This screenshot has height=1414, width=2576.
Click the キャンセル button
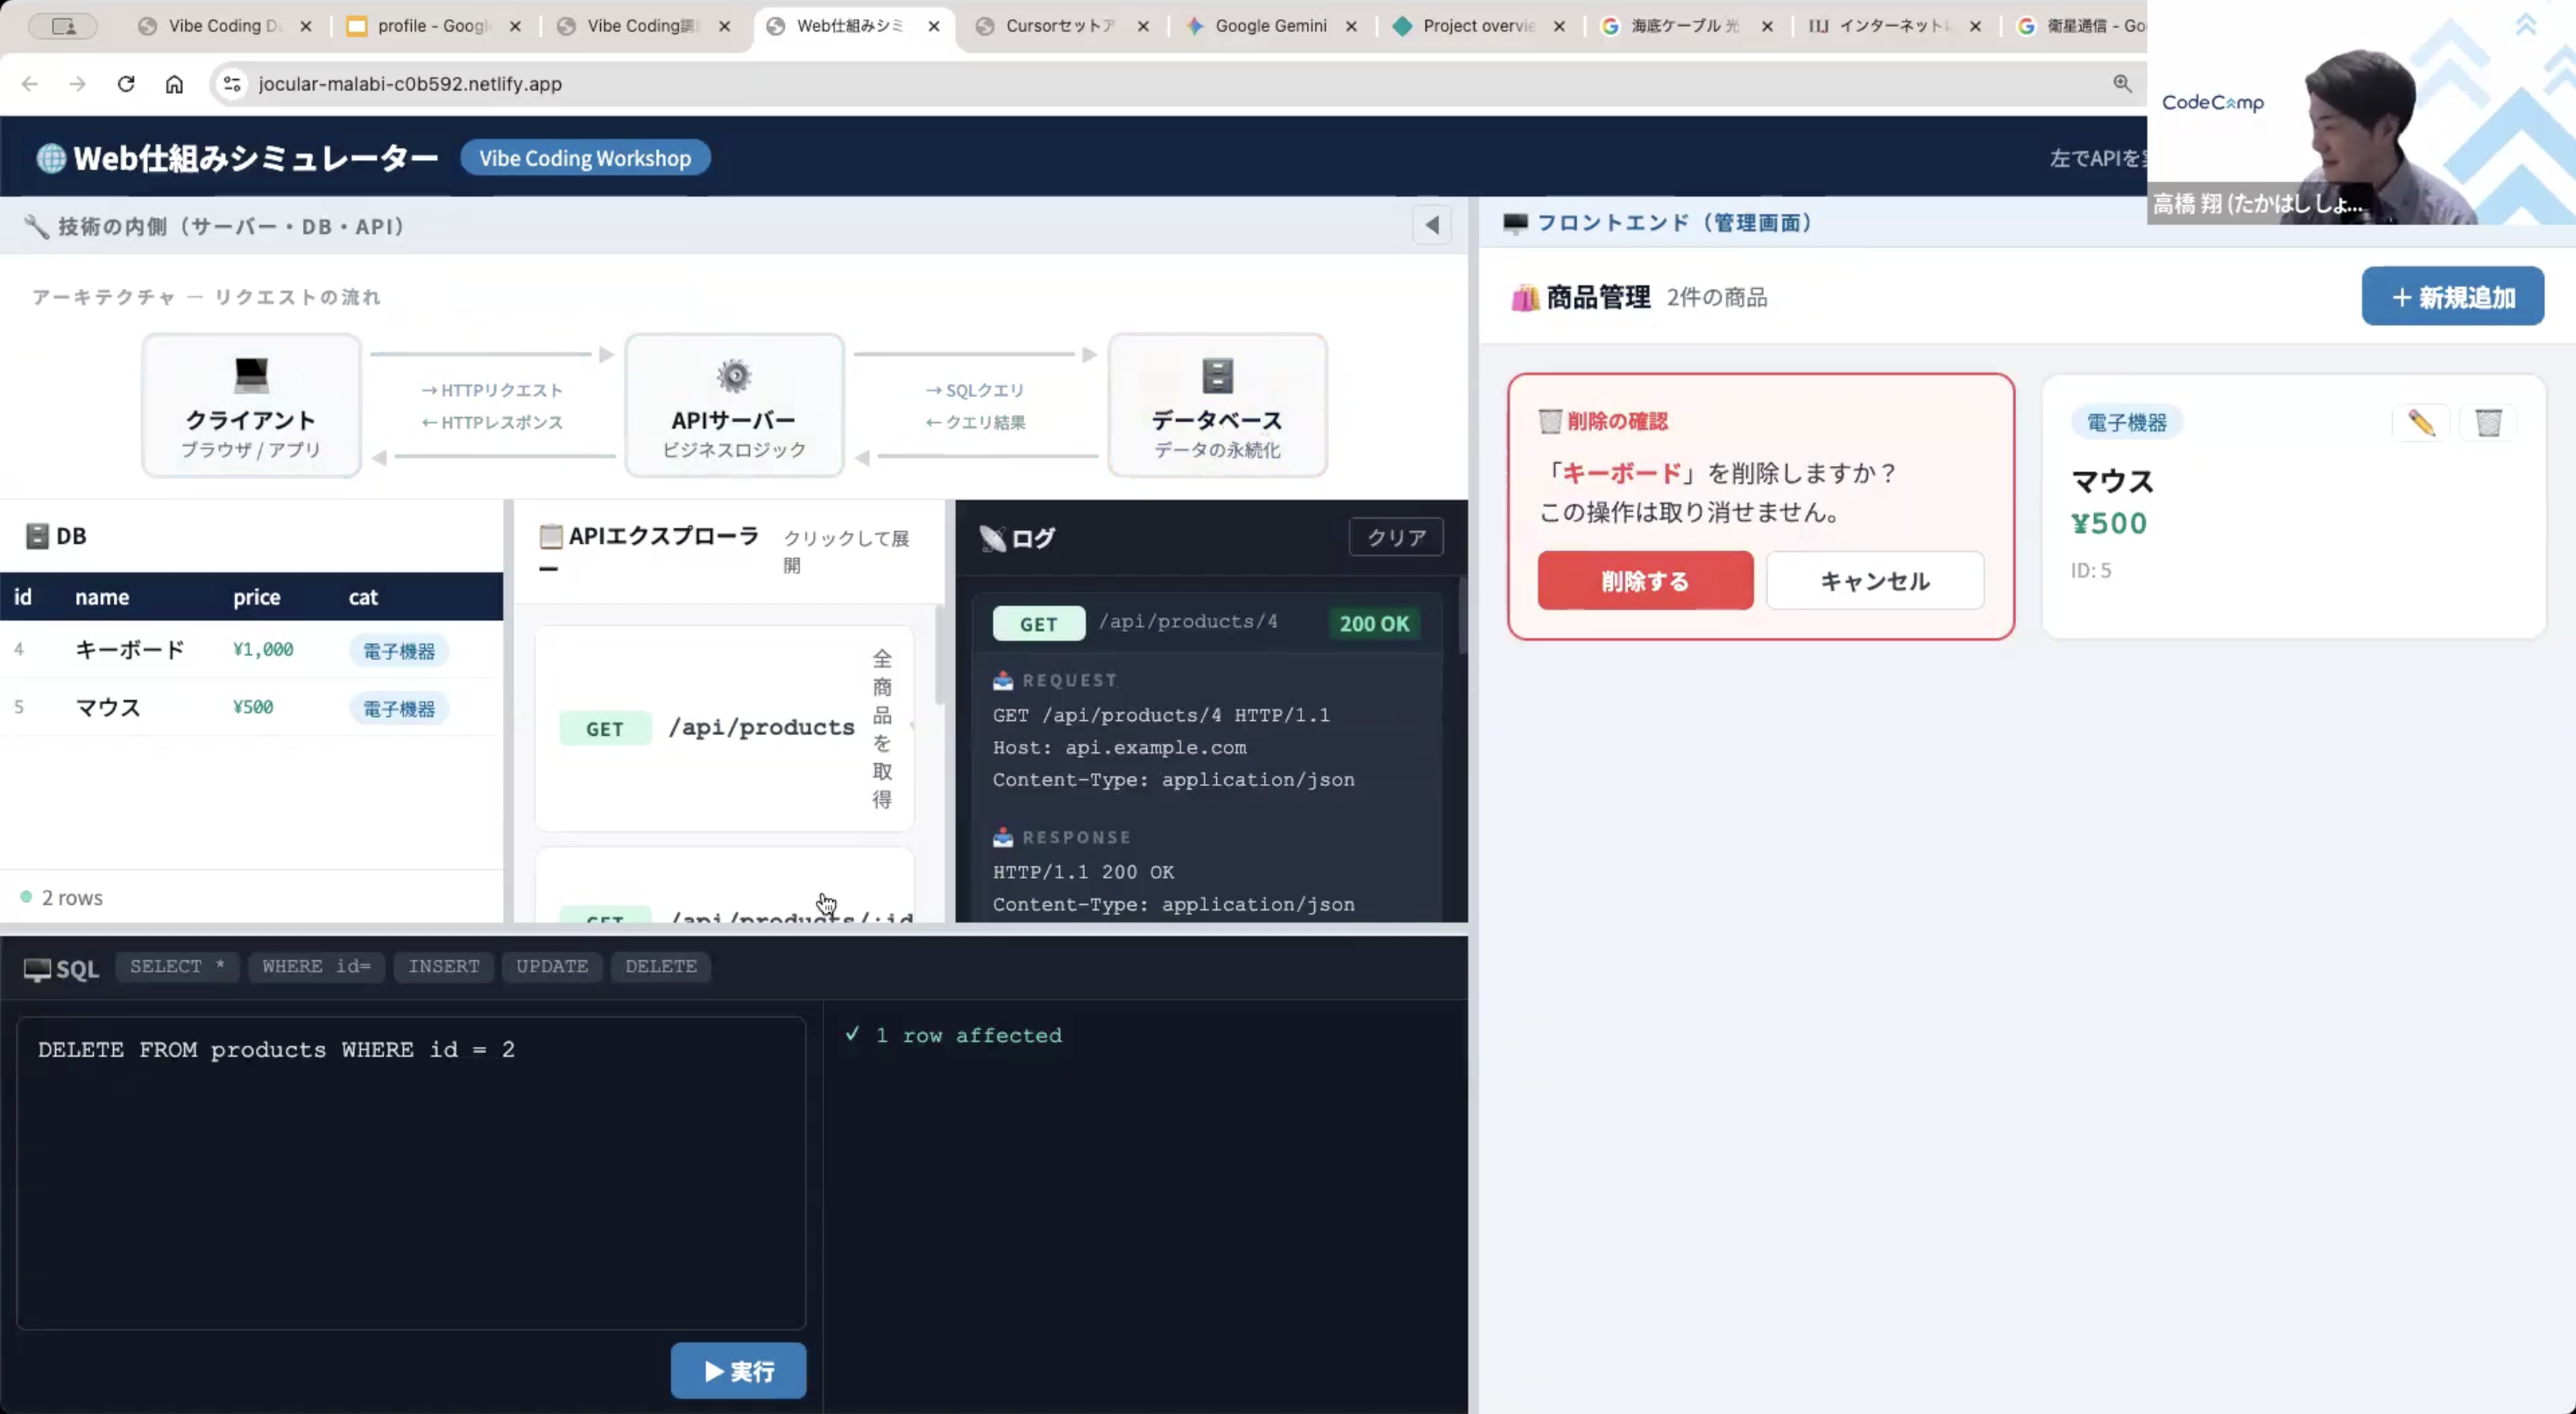click(1874, 581)
